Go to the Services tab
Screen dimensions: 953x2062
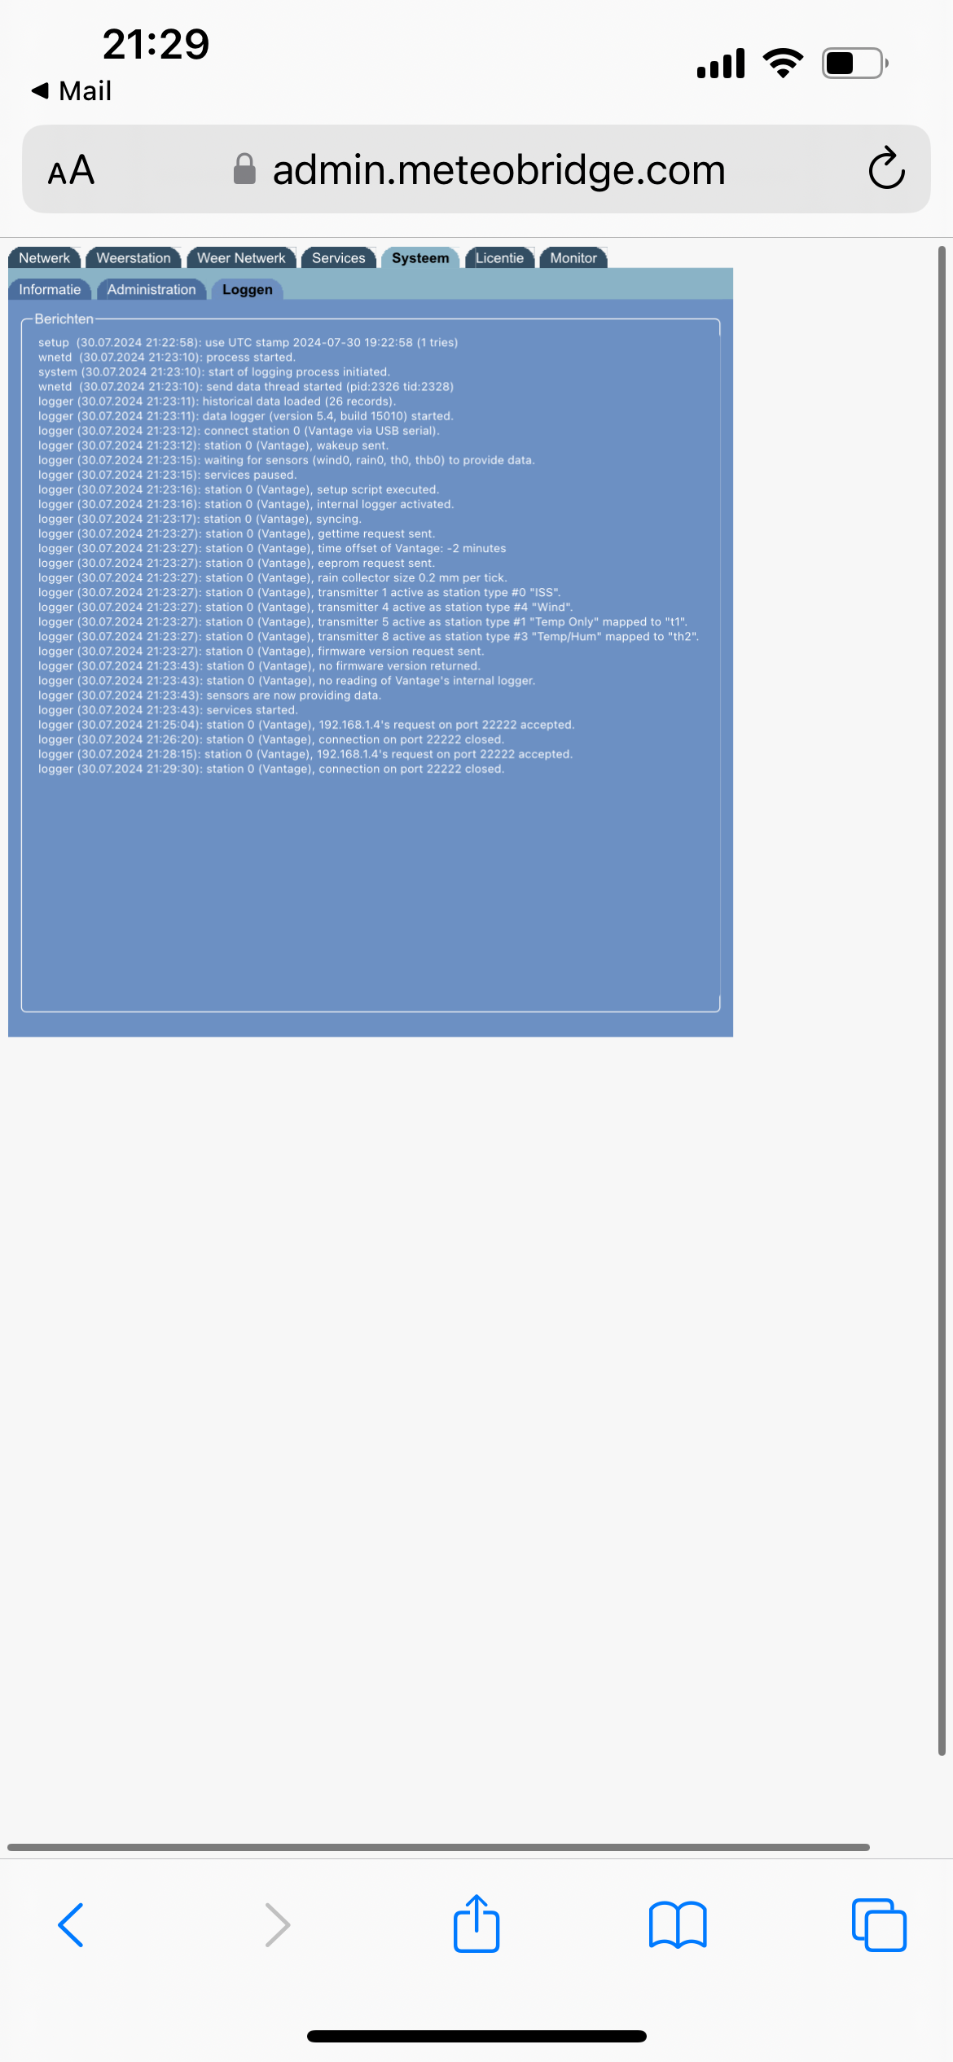pos(339,257)
